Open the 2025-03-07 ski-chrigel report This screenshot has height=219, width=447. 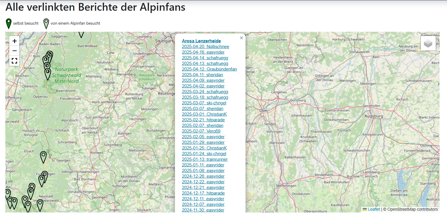click(204, 103)
